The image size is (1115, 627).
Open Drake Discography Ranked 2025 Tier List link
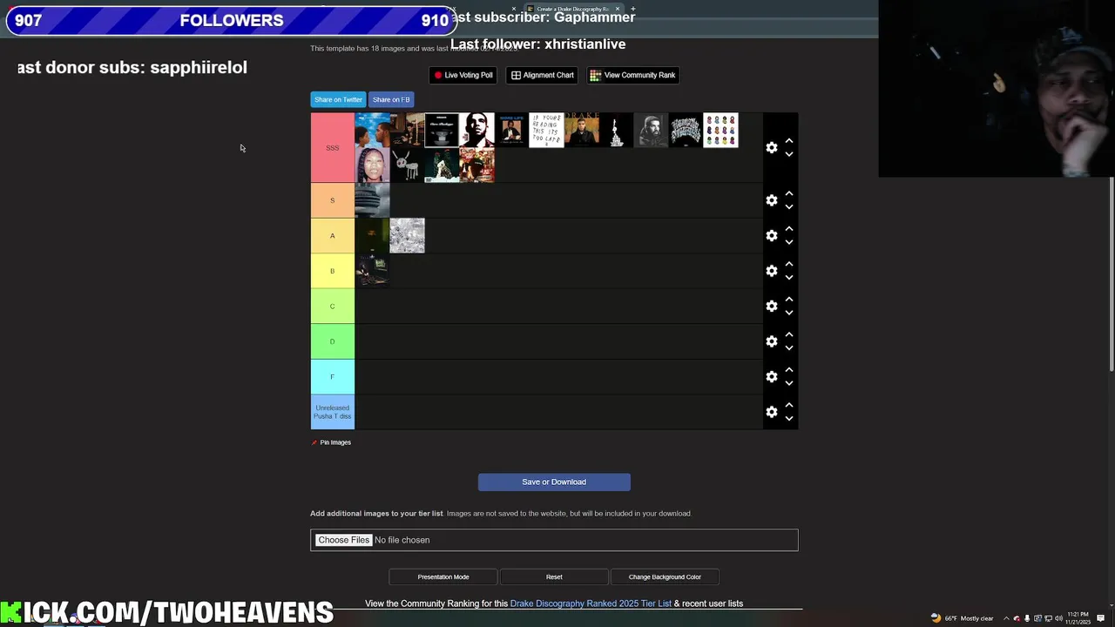591,603
